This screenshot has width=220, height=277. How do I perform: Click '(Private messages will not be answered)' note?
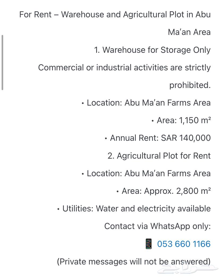pyautogui.click(x=134, y=262)
